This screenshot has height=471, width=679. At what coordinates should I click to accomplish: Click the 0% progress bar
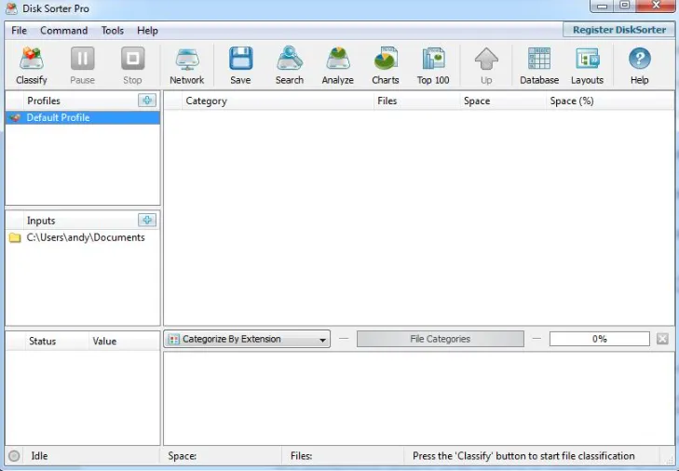point(599,339)
